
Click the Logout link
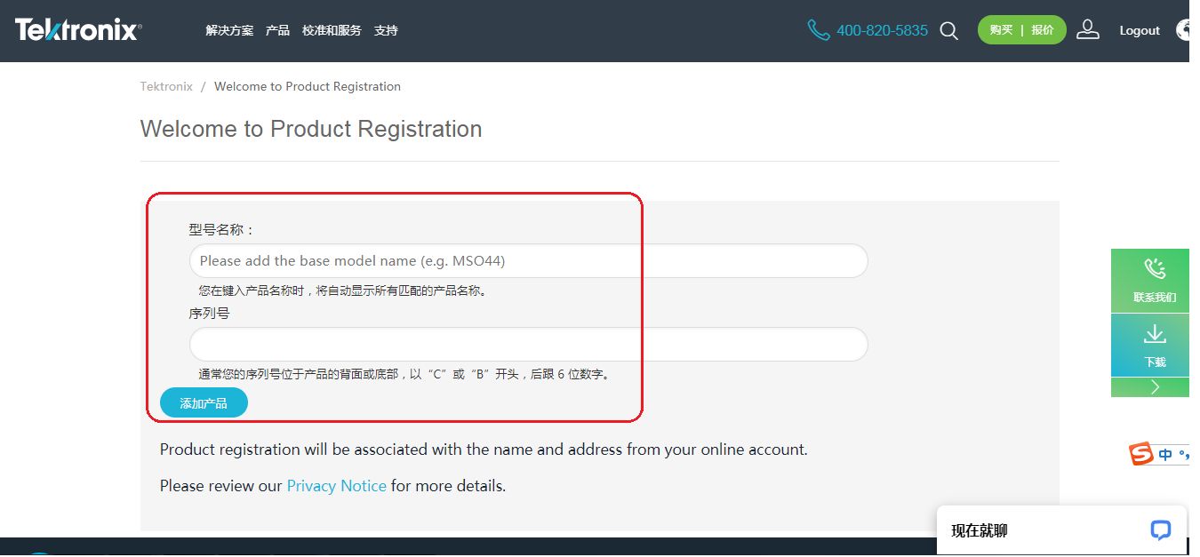click(x=1140, y=30)
